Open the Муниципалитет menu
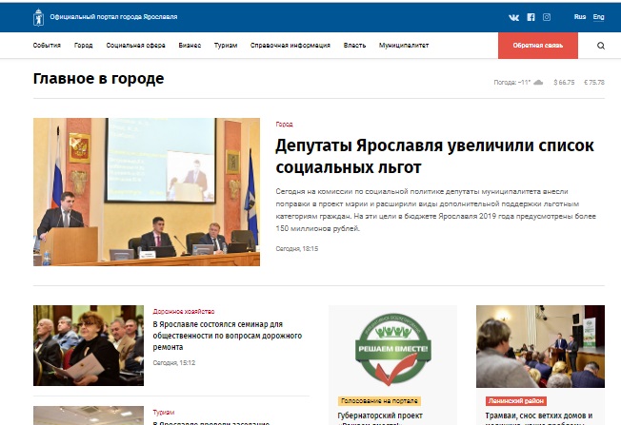 (404, 46)
